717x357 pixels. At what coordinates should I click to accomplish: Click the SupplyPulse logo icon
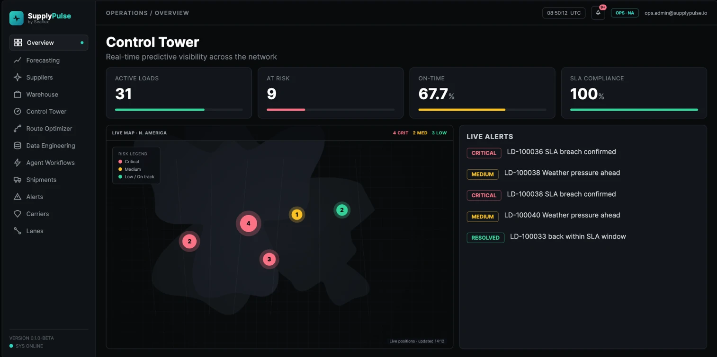(x=17, y=18)
